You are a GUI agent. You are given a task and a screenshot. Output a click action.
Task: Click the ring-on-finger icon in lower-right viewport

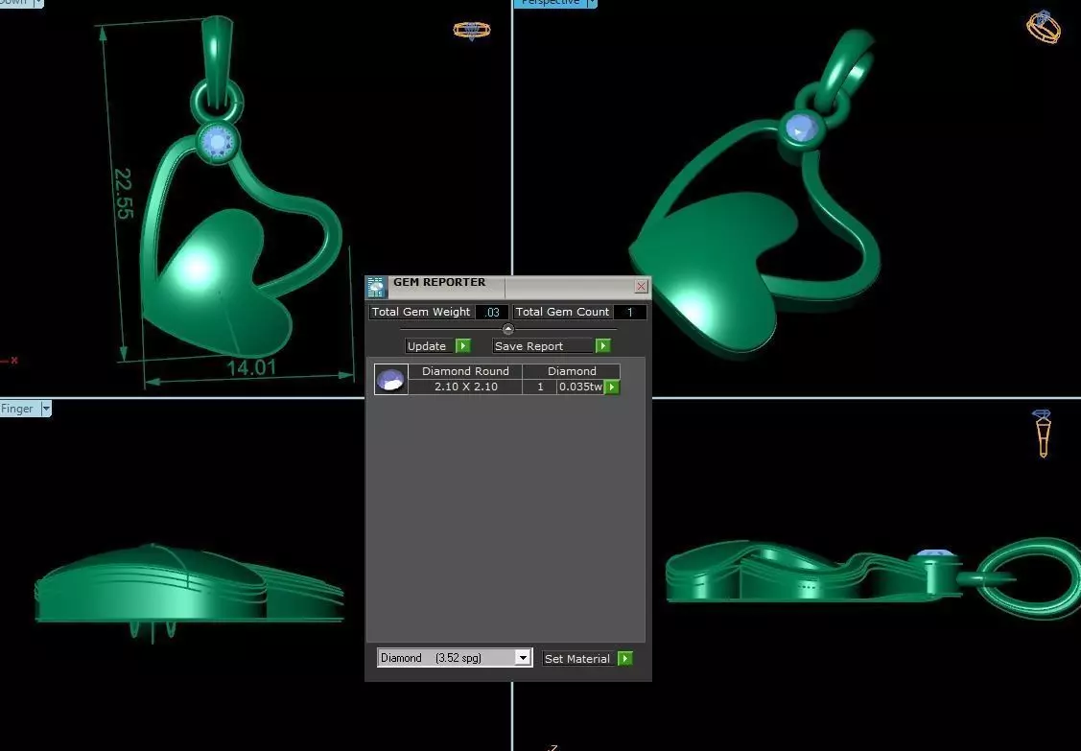tap(1043, 434)
